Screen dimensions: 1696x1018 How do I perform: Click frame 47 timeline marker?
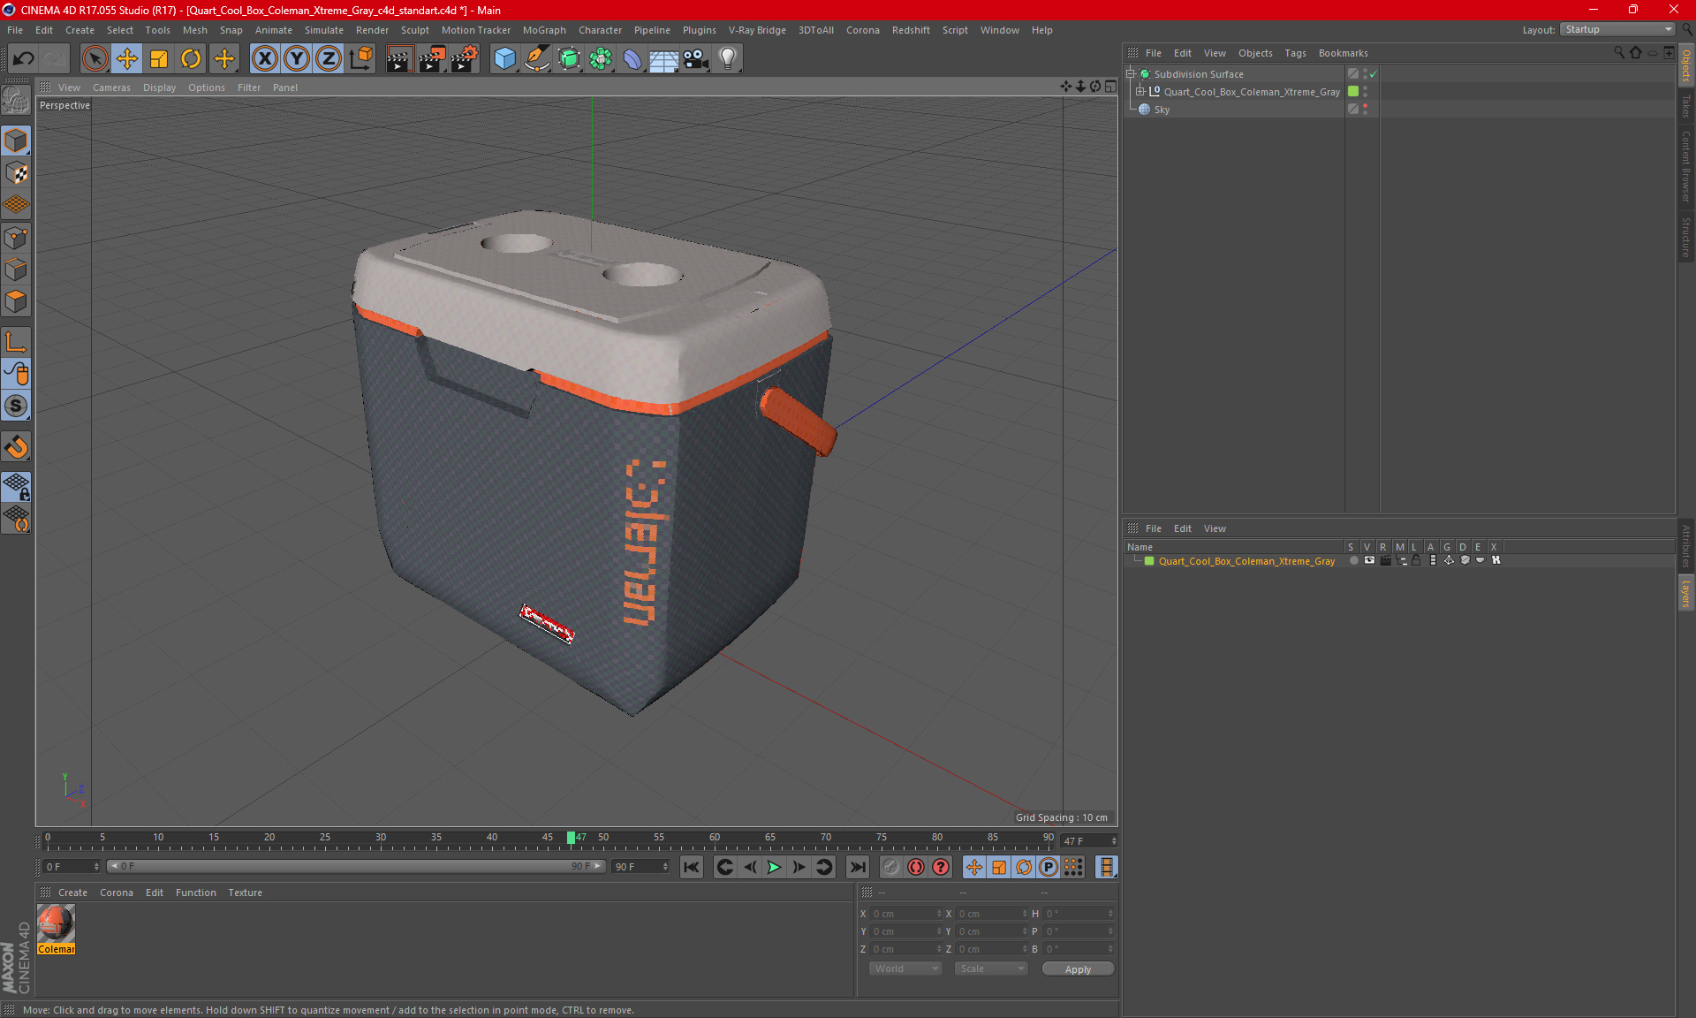[x=572, y=838]
